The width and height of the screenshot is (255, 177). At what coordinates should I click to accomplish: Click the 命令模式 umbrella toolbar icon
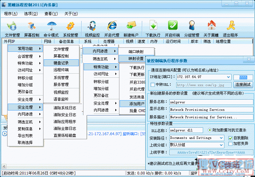click(x=51, y=26)
